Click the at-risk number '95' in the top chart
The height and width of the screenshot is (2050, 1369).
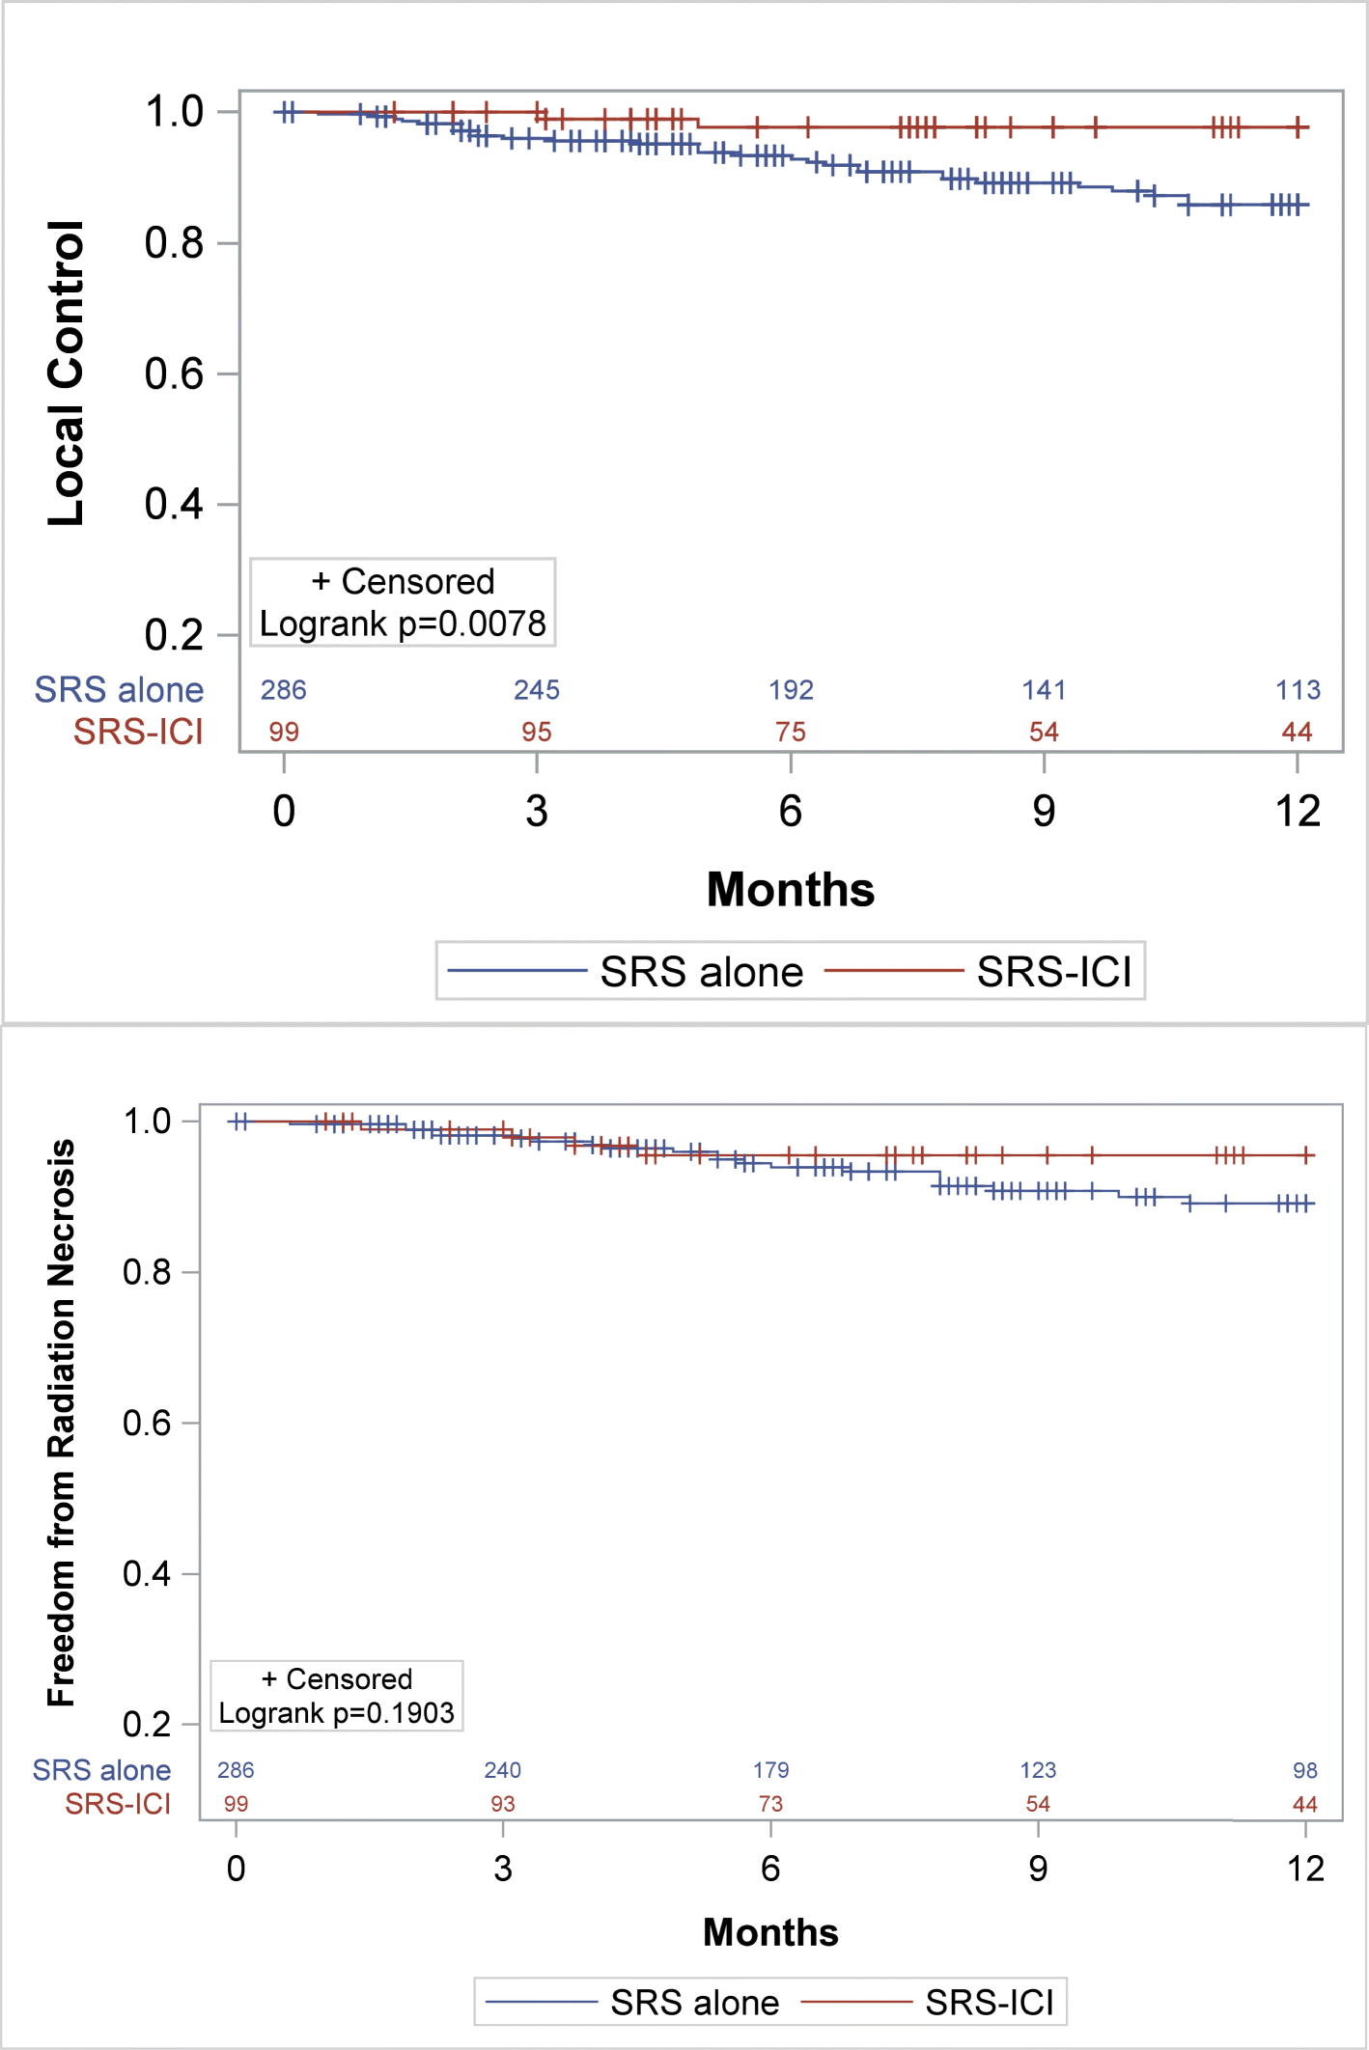[537, 732]
